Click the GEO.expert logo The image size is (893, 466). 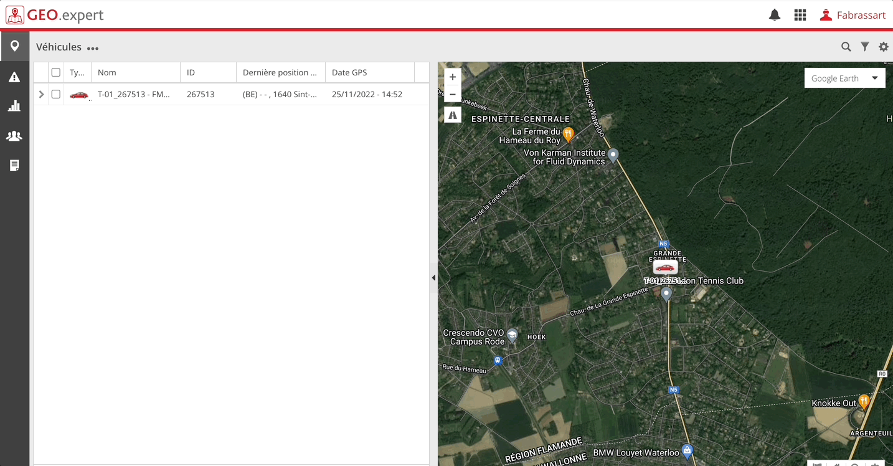[x=55, y=15]
